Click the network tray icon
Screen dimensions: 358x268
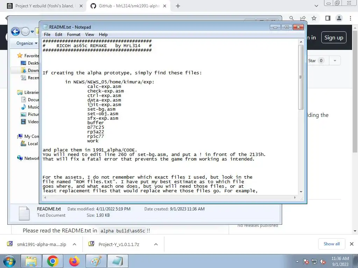coord(314,261)
